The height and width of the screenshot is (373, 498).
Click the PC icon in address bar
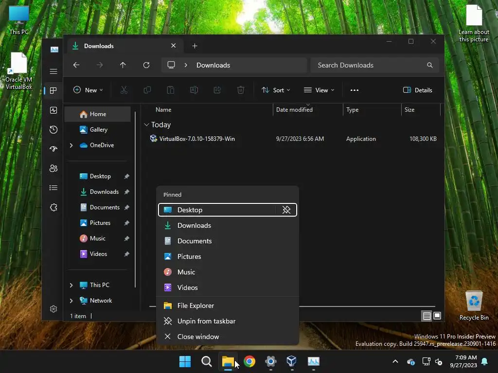tap(171, 65)
